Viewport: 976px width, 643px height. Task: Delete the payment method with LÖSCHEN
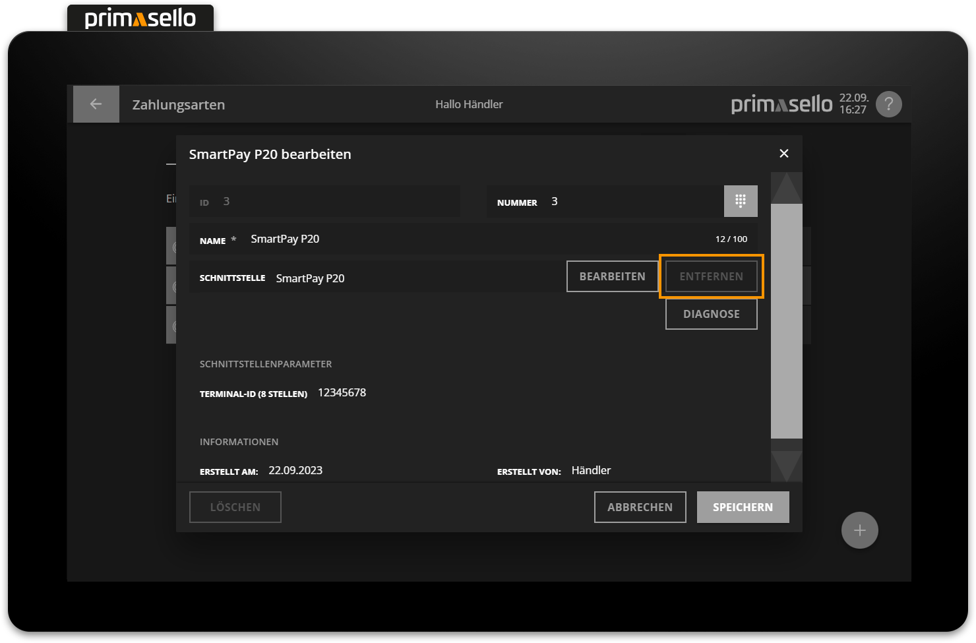point(235,506)
